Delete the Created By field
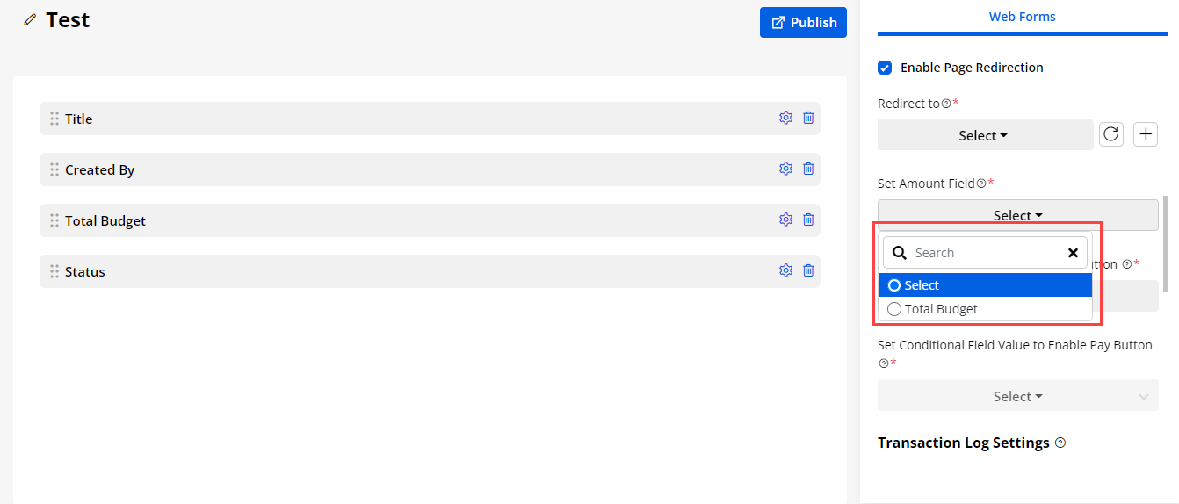The height and width of the screenshot is (504, 1179). [808, 169]
